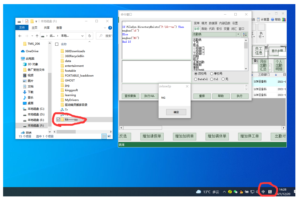The image size is (300, 200).
Task: Click the A-Z sort icon beside 出勤表
Action: 244,34
